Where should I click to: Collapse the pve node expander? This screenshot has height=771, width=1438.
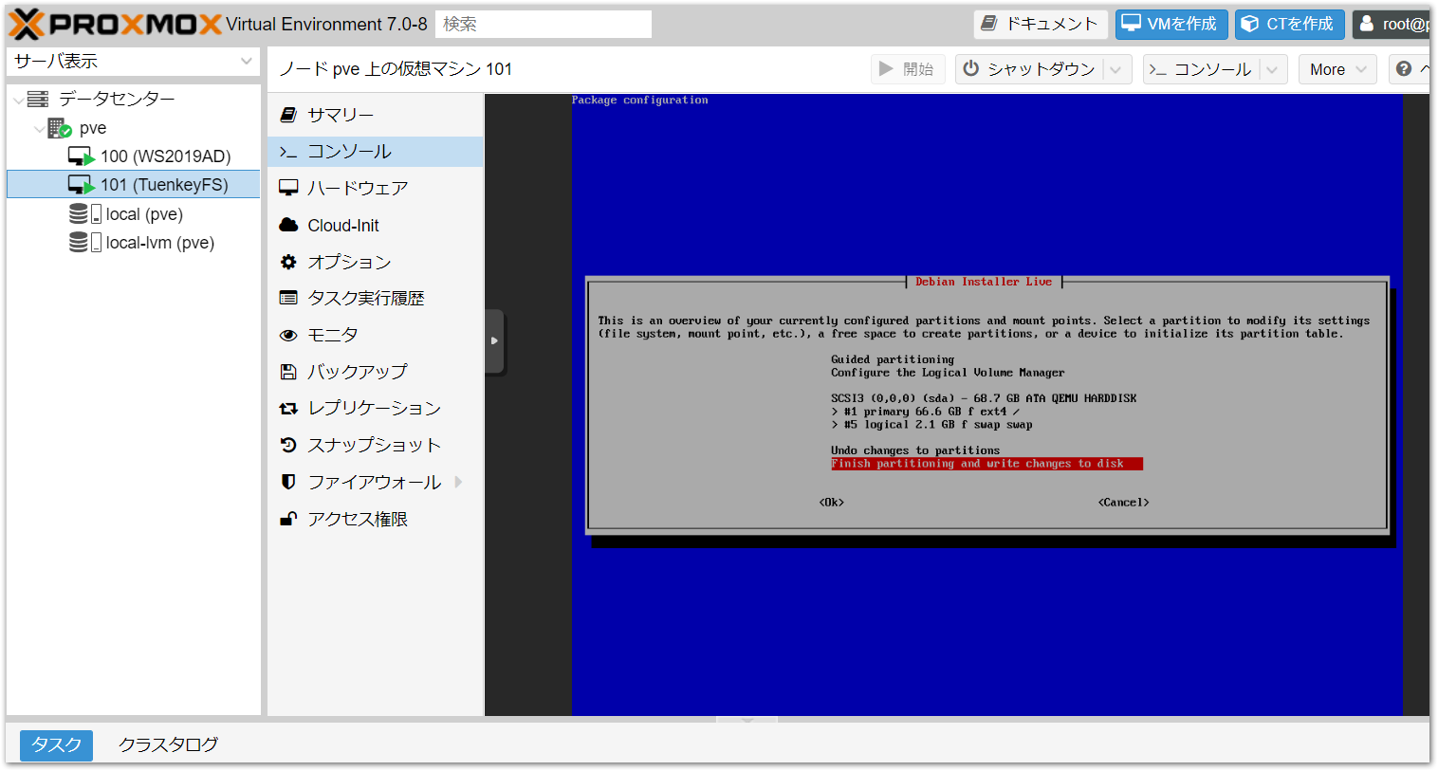[x=39, y=128]
